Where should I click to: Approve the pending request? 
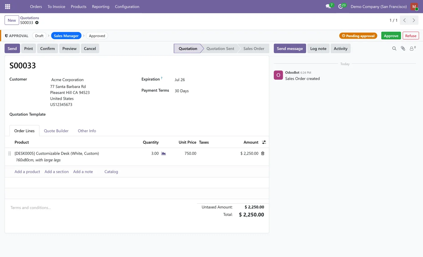(391, 36)
